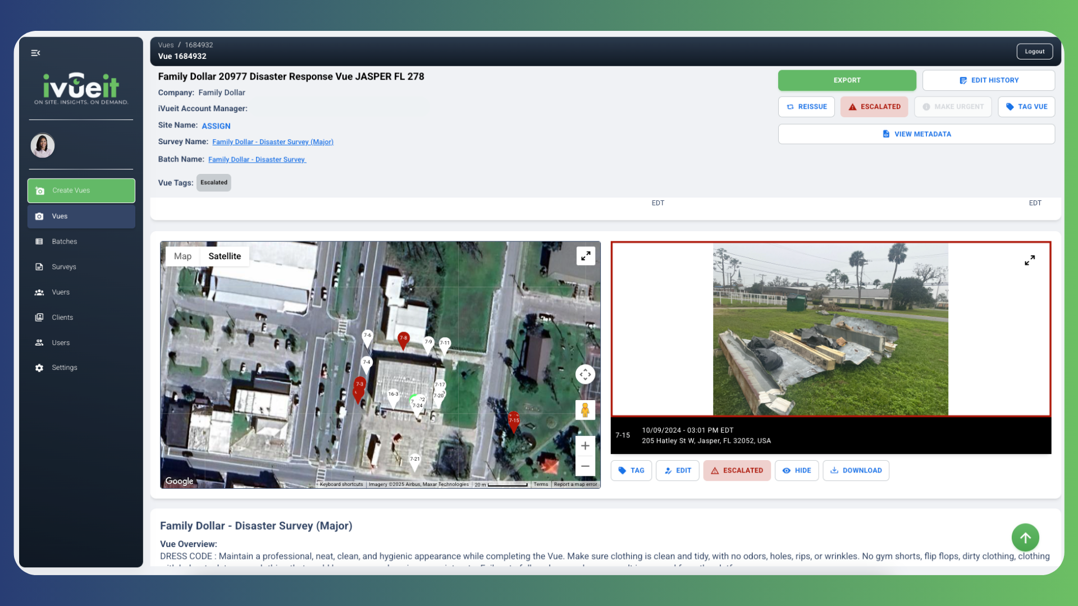Tag the 7-15 photo
This screenshot has width=1078, height=606.
pos(631,471)
